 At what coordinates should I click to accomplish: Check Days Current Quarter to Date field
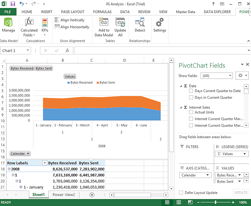click(x=191, y=91)
